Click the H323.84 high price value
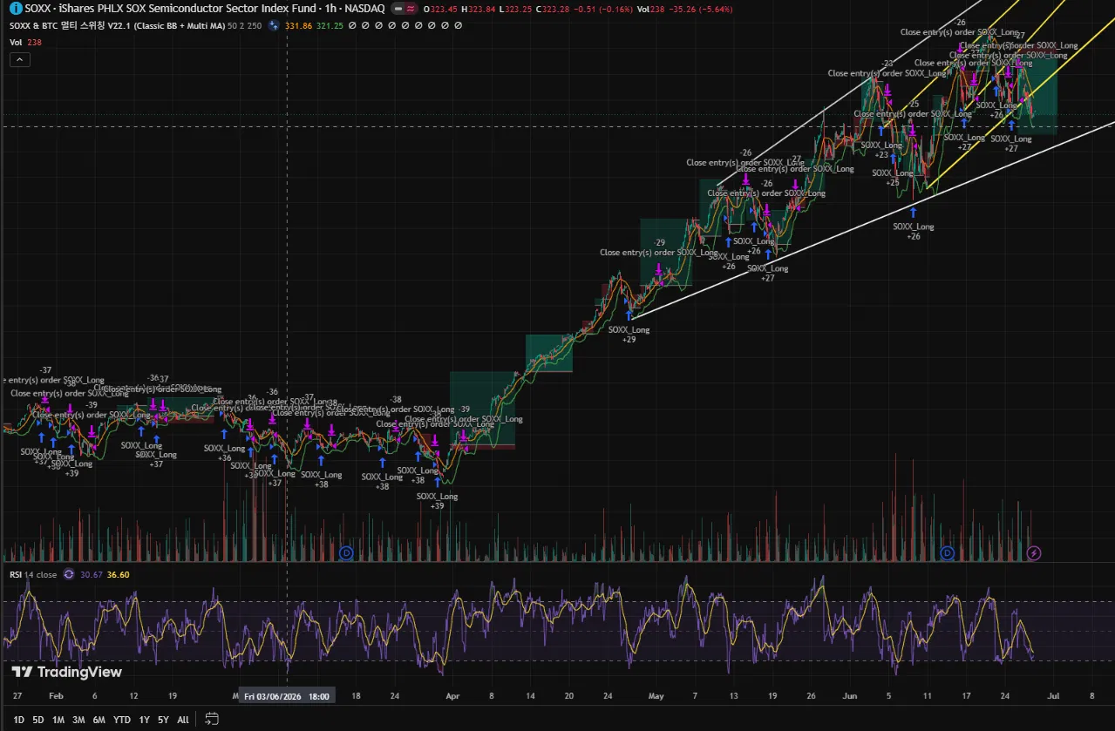 (478, 9)
